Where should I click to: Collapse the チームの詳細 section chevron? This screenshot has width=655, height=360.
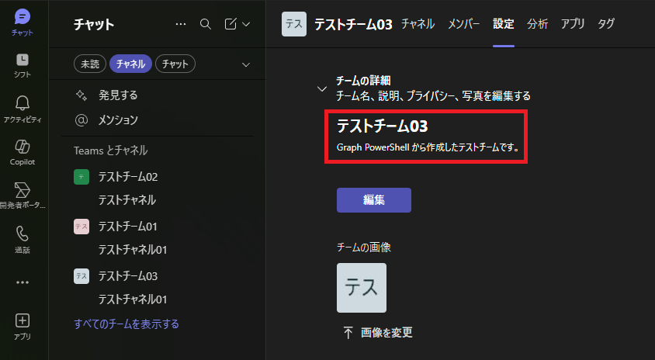[x=321, y=88]
